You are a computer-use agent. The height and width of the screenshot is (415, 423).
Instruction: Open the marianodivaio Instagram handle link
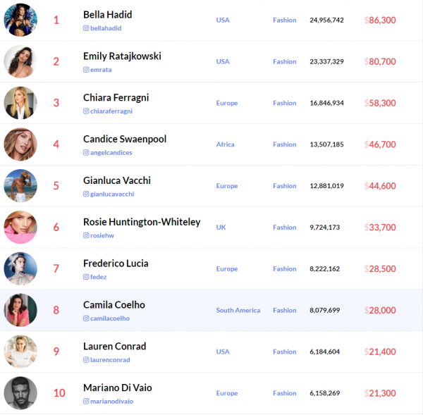[113, 402]
